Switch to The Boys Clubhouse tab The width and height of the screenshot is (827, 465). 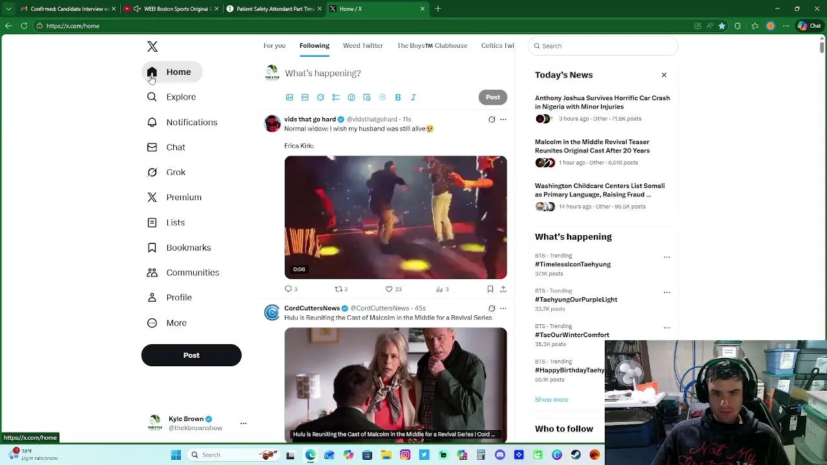[x=432, y=46]
